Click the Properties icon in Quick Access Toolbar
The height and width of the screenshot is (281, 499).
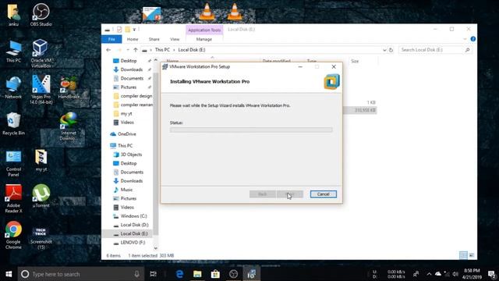(x=119, y=30)
